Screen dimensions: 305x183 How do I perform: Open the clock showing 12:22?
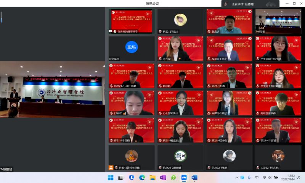click(x=291, y=178)
